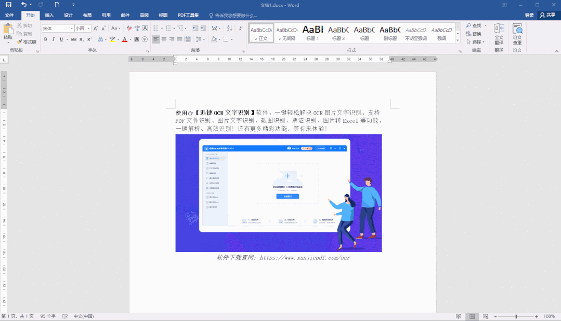Switch to read mode view in status bar
This screenshot has height=321, width=561.
coord(459,316)
